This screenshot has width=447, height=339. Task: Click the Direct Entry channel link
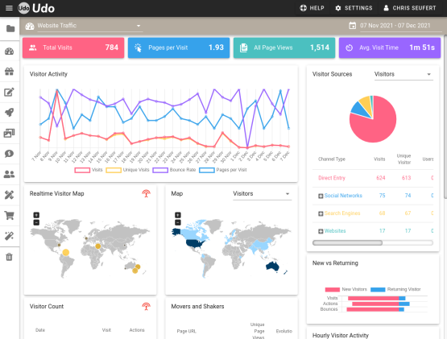332,178
